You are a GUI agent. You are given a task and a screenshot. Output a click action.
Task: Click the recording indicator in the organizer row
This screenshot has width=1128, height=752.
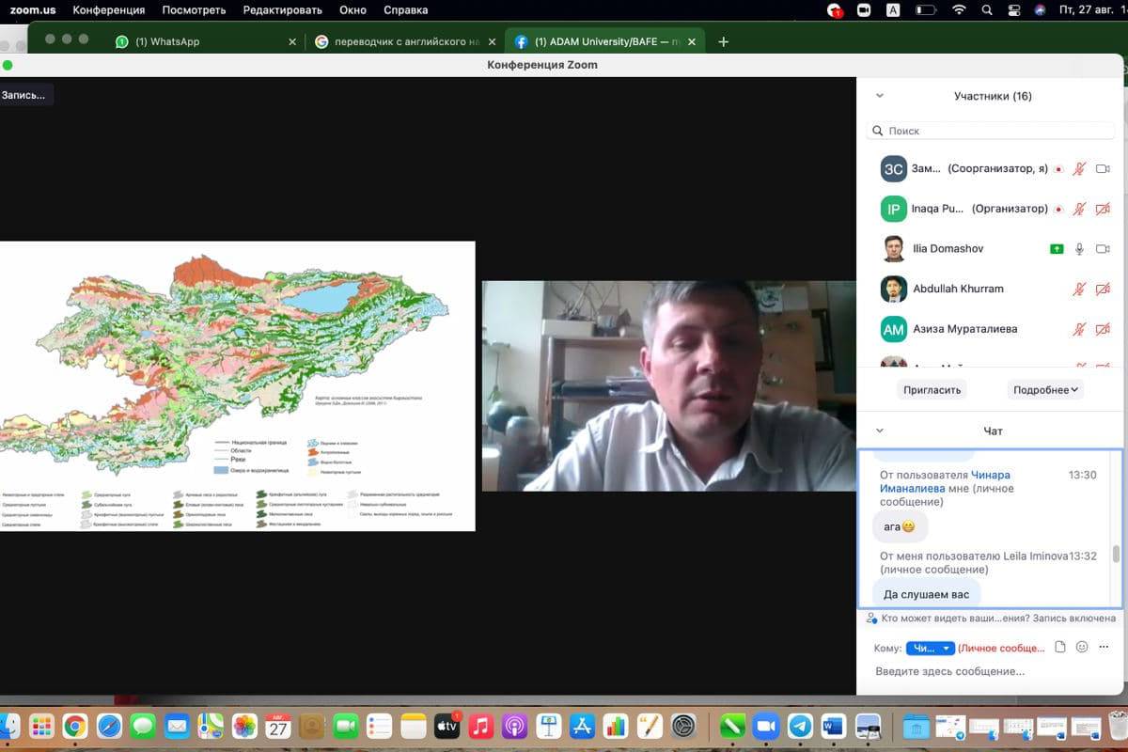coord(1058,209)
